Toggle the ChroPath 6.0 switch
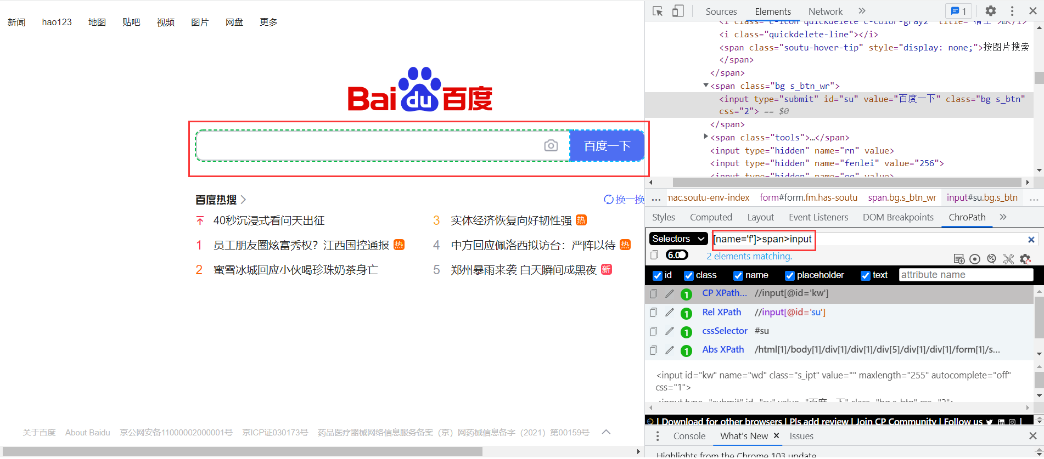Image resolution: width=1044 pixels, height=459 pixels. coord(677,255)
